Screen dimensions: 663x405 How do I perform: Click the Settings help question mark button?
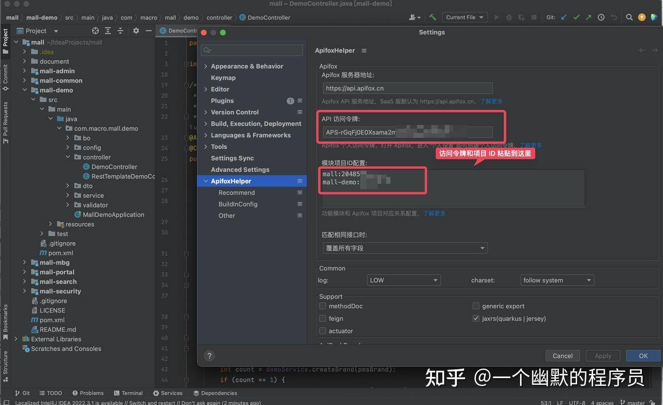[x=209, y=356]
